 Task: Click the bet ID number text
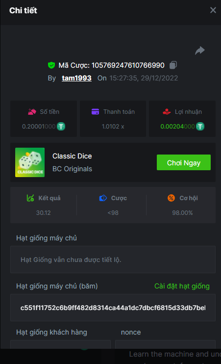point(128,65)
